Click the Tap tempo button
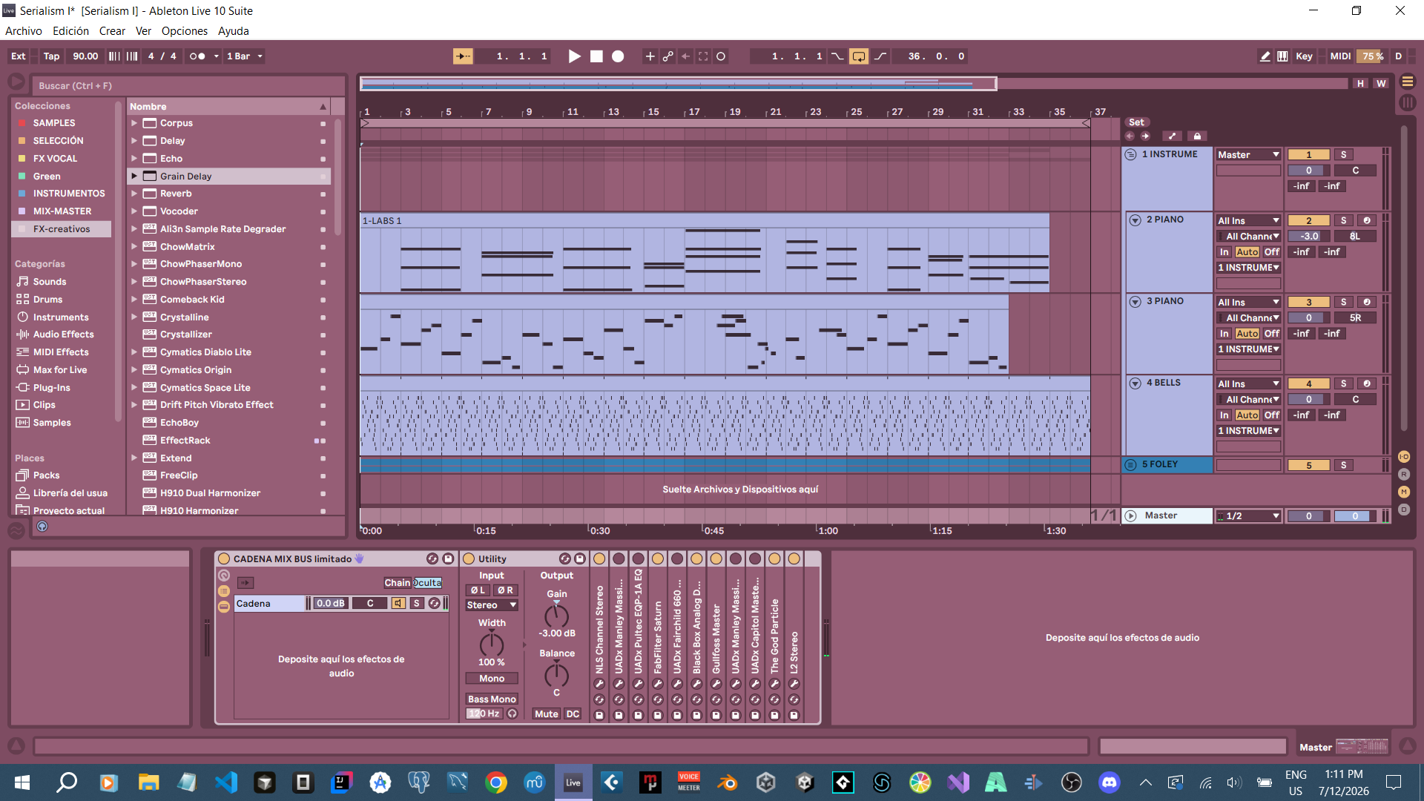Viewport: 1424px width, 801px height. coord(51,56)
